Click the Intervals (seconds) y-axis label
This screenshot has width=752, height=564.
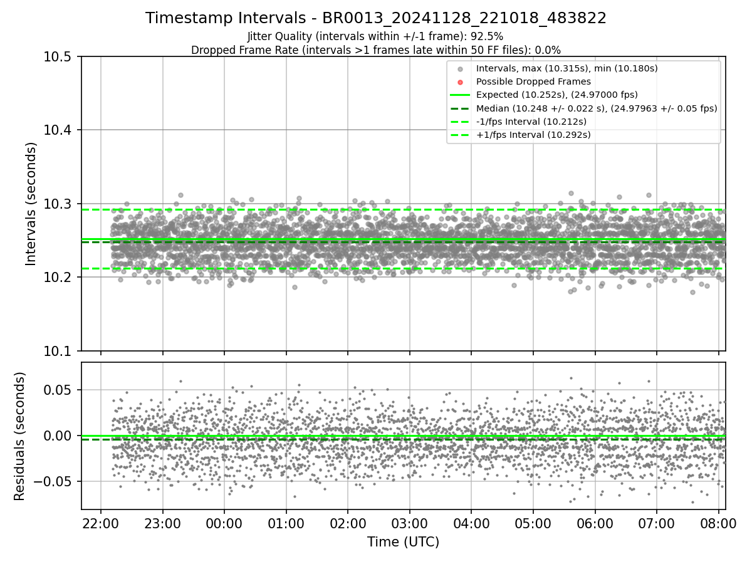pyautogui.click(x=31, y=204)
